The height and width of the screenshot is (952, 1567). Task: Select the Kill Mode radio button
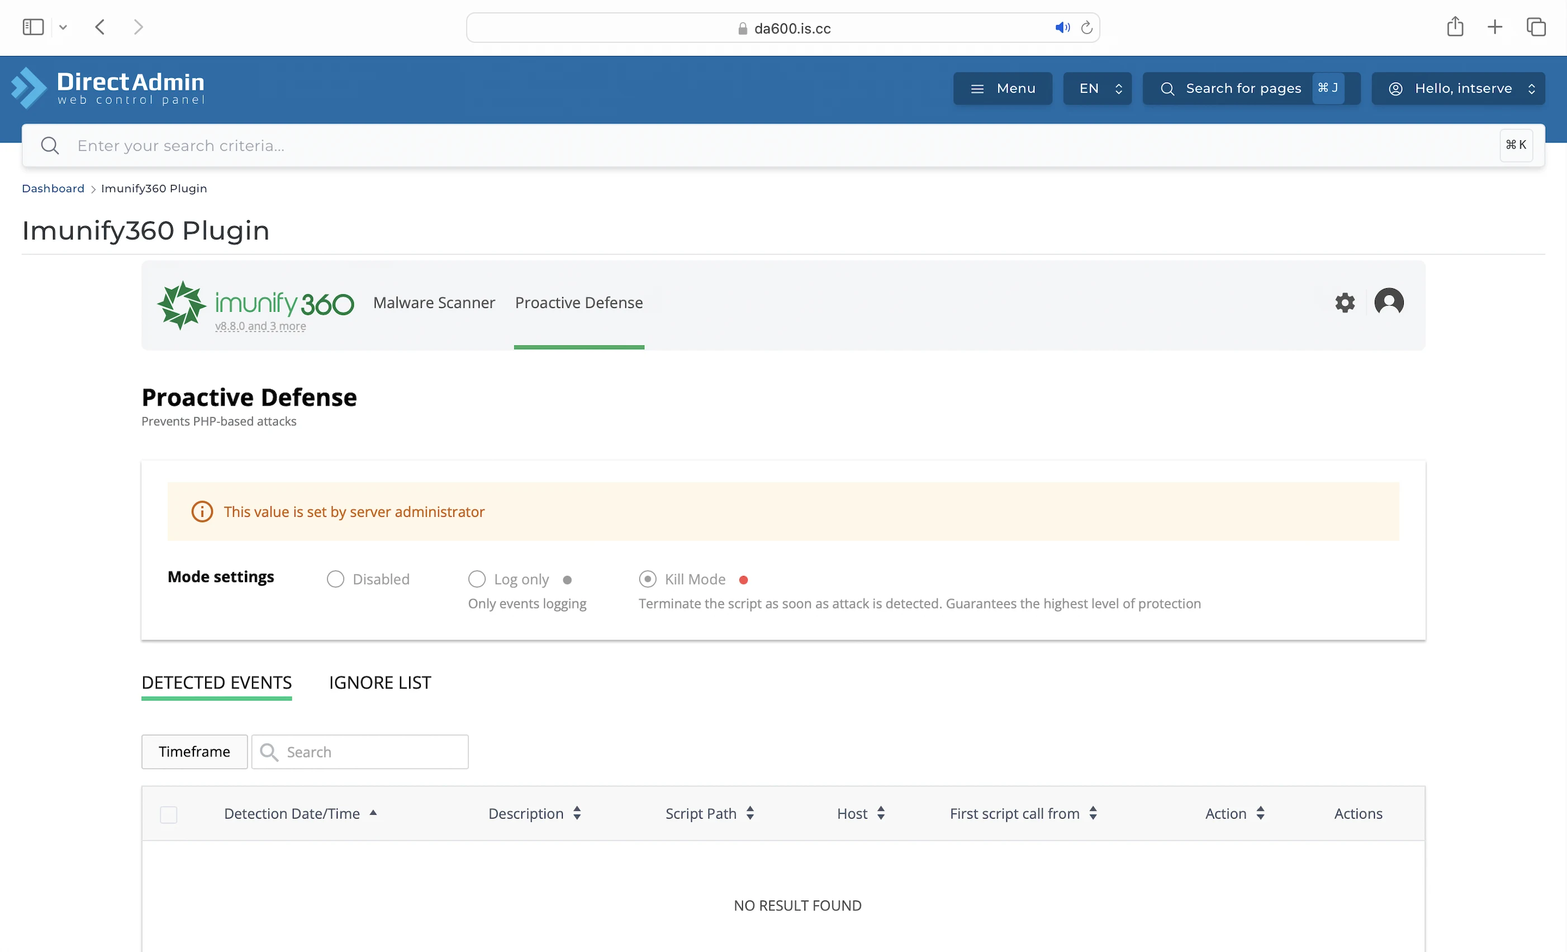(x=647, y=579)
